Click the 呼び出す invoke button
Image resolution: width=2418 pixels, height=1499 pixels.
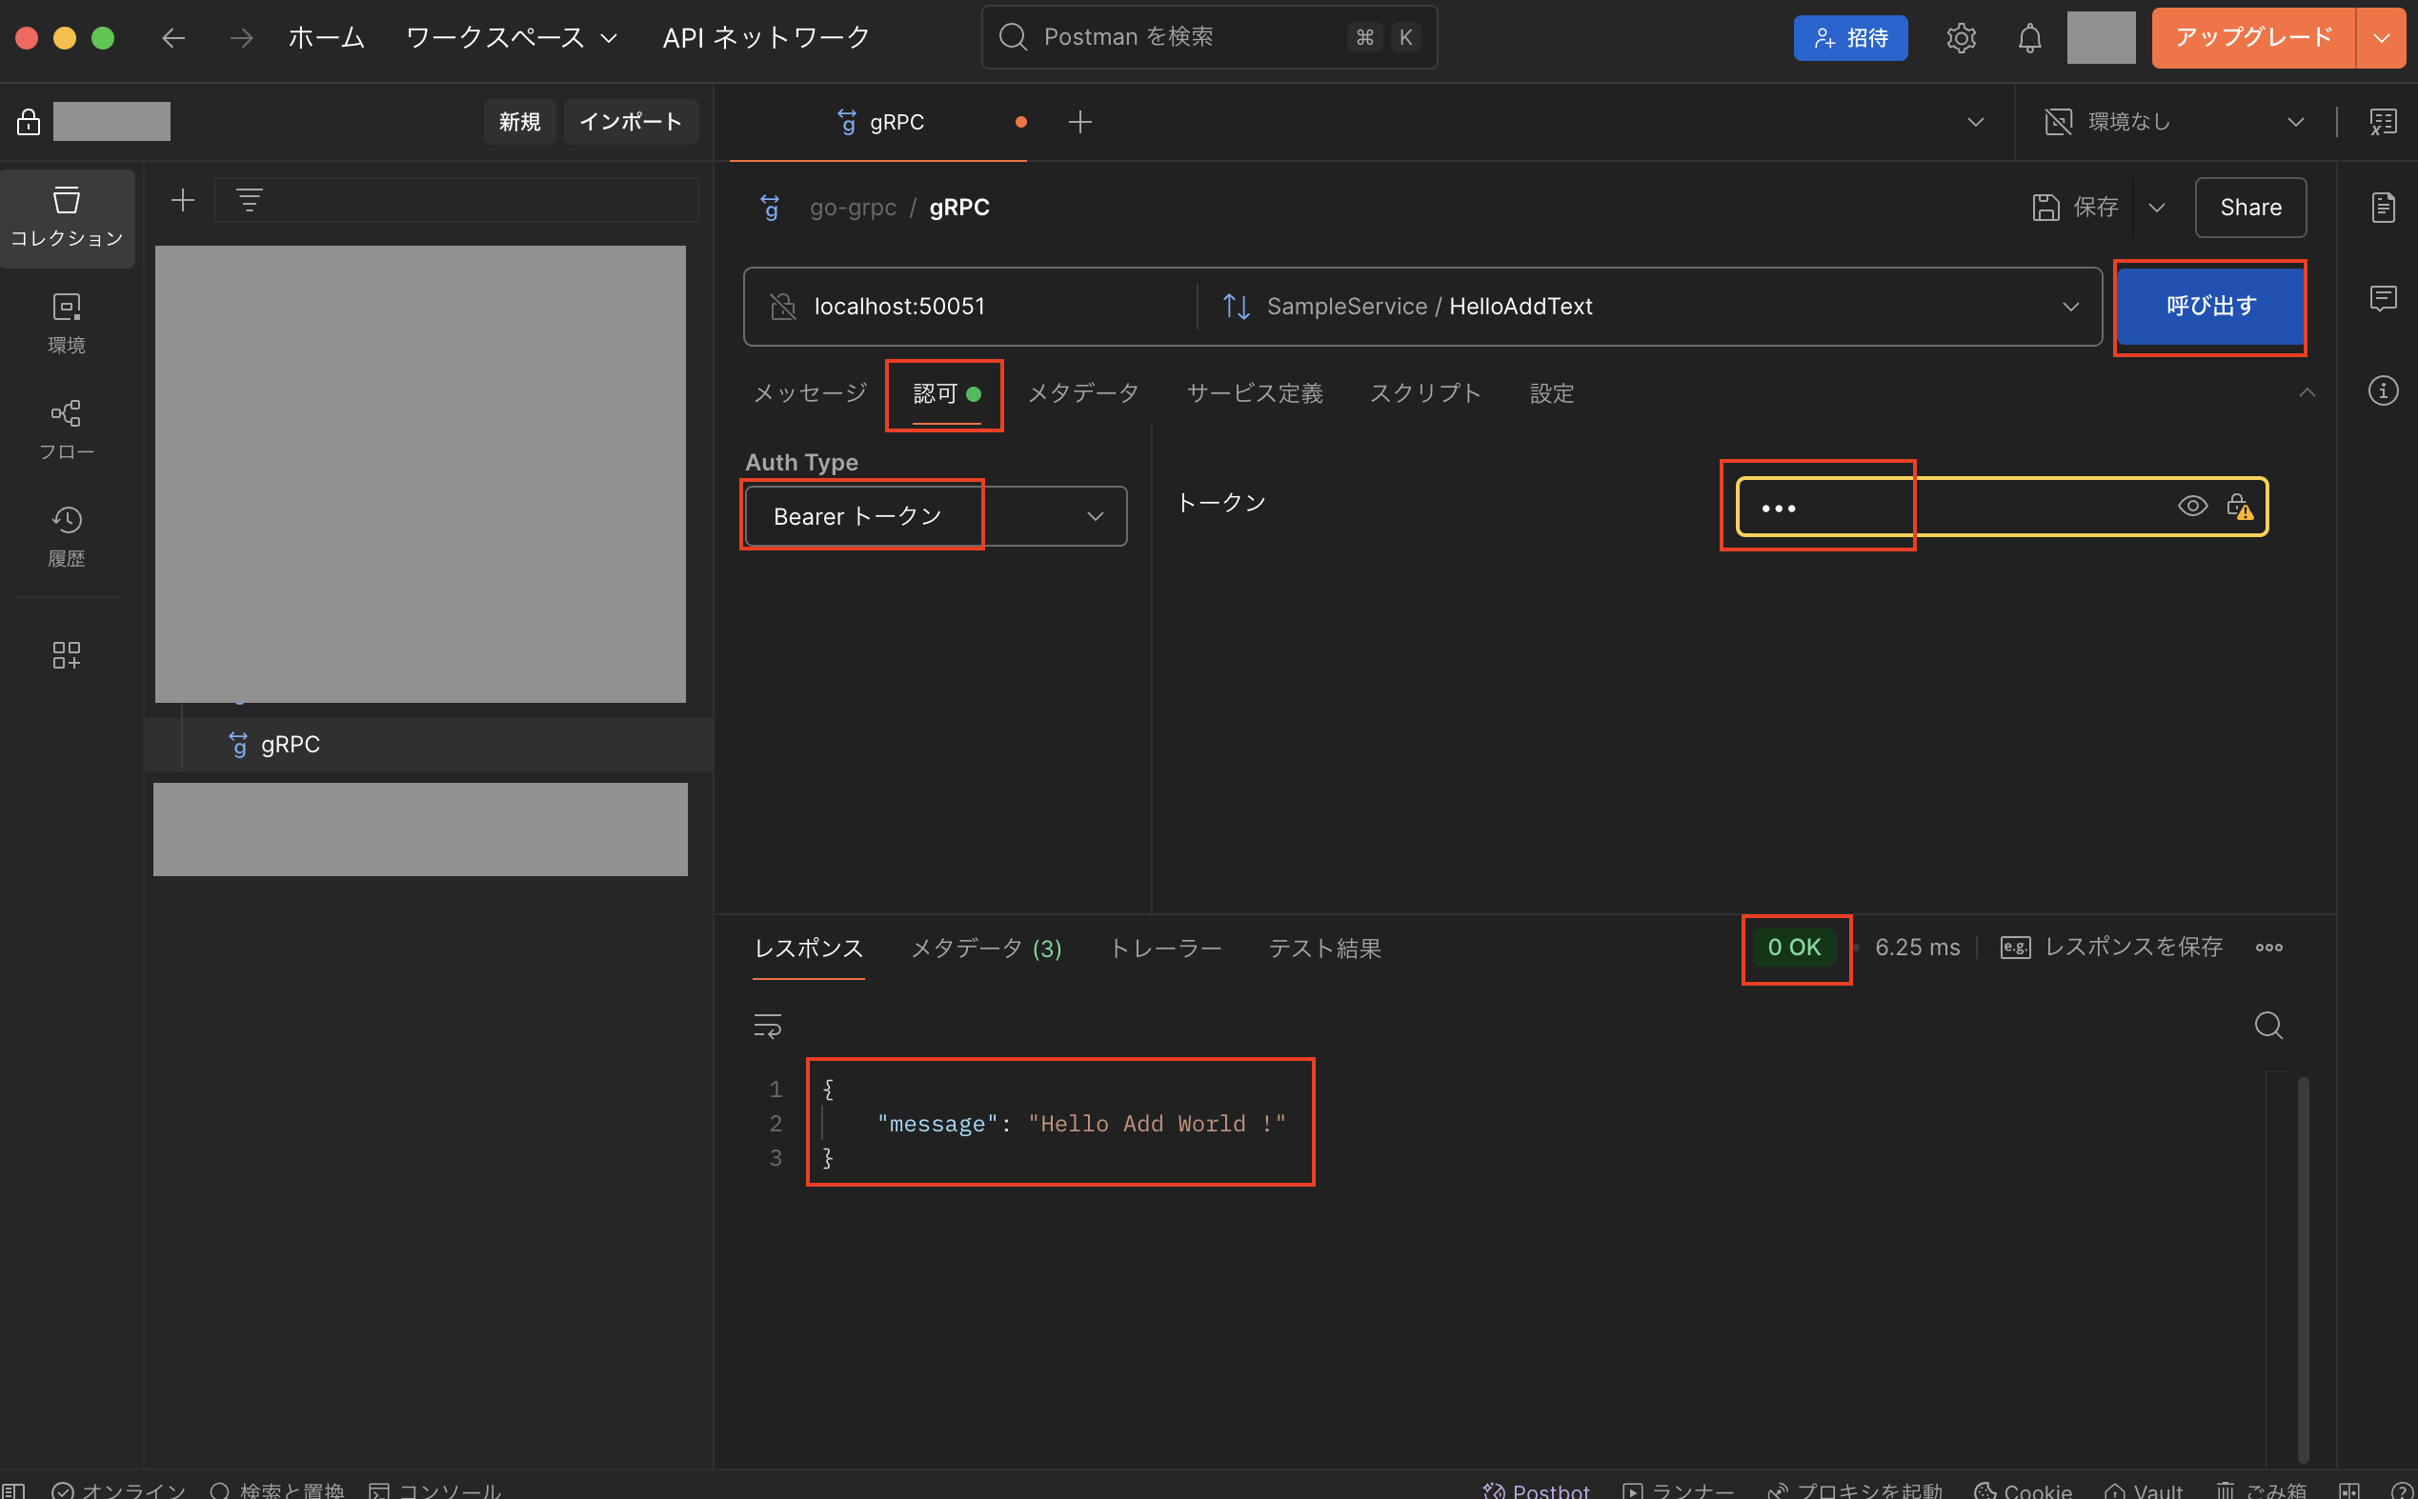point(2209,307)
